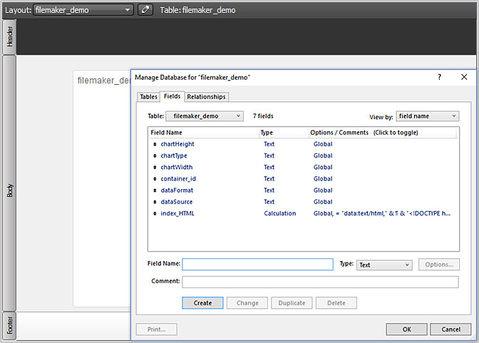Click reorder handle beside chartHeight field
This screenshot has width=479, height=343.
click(x=155, y=144)
